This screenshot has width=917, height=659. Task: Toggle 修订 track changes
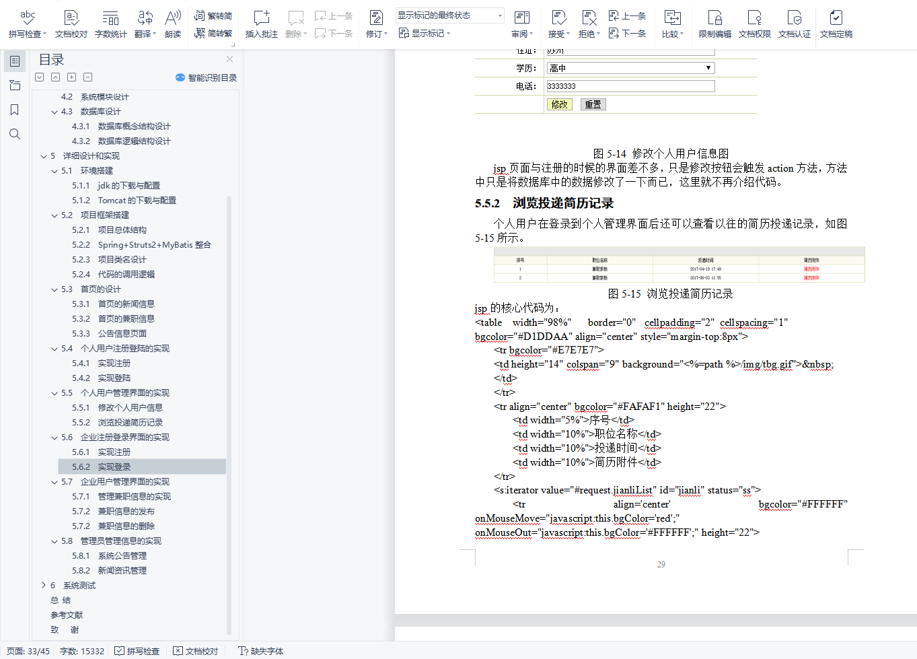tap(376, 24)
